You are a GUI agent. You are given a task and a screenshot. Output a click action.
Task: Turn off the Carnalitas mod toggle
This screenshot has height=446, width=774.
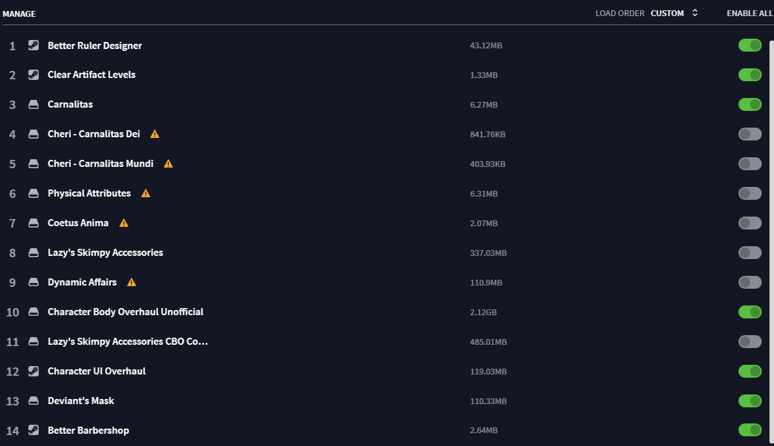[x=750, y=104]
